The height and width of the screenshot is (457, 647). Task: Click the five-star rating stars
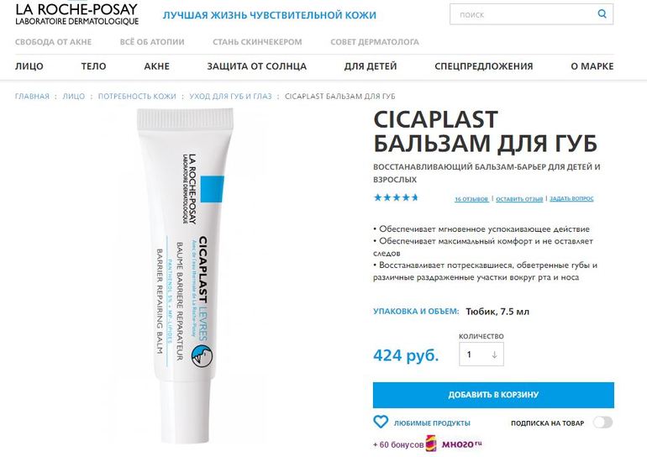[x=396, y=197]
